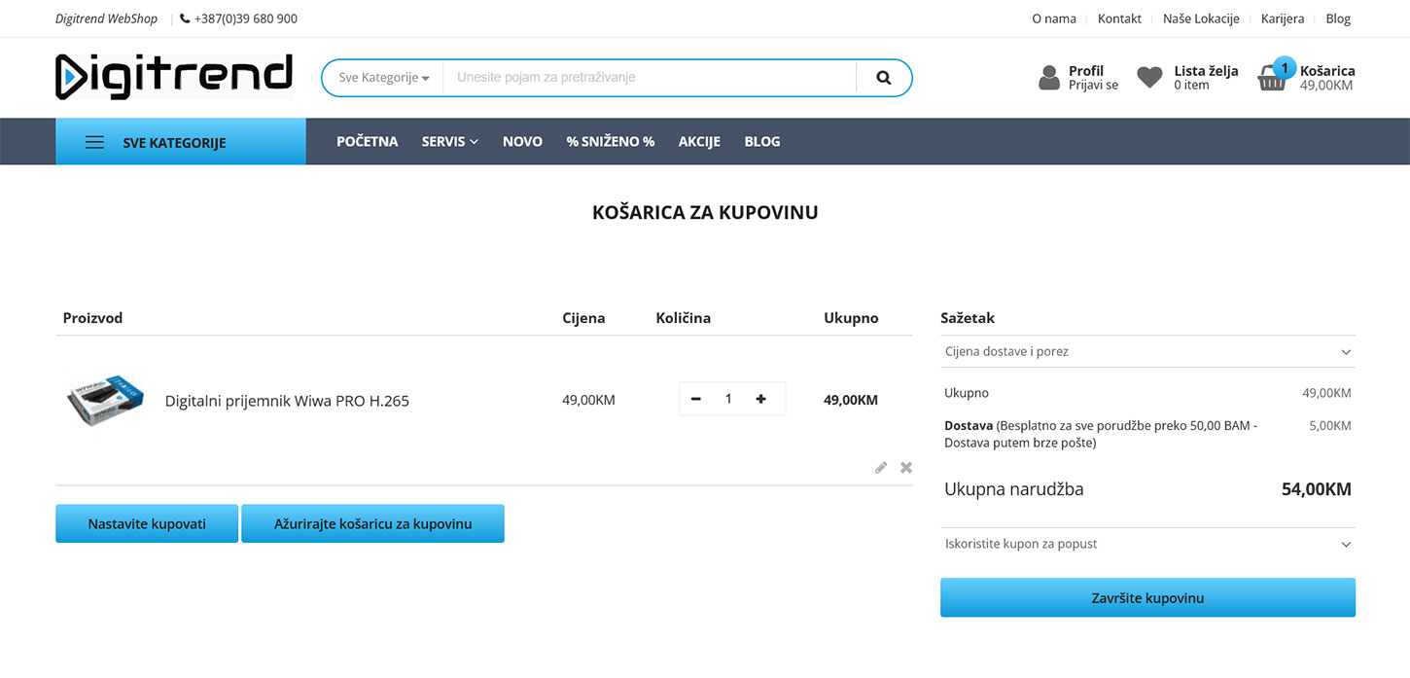This screenshot has height=678, width=1410.
Task: Expand Cijena dostave i porez section
Action: coord(1147,352)
